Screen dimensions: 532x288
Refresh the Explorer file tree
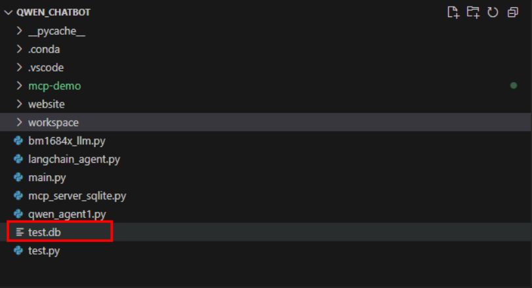pos(493,12)
